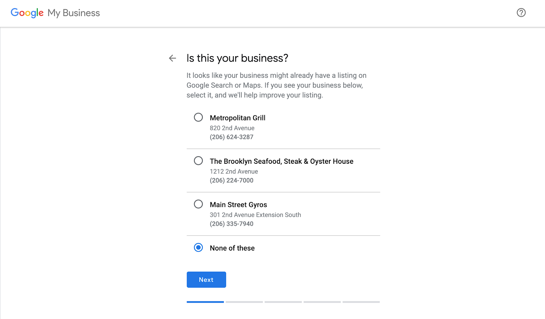Image resolution: width=545 pixels, height=319 pixels.
Task: Select the None of these radio button
Action: tap(198, 248)
